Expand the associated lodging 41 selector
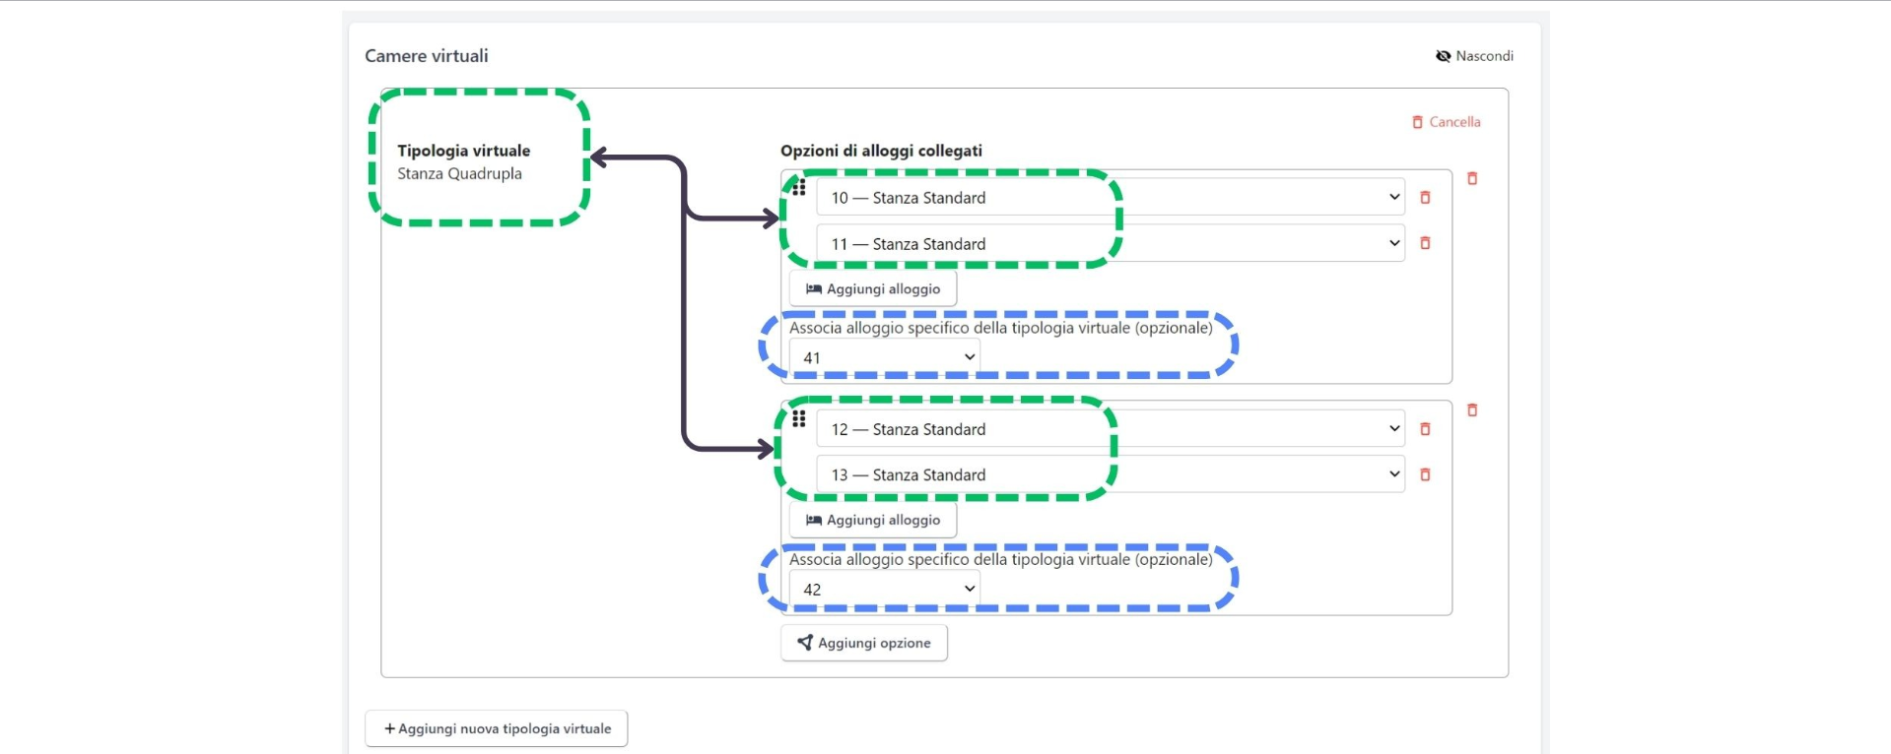The image size is (1891, 754). tap(884, 357)
